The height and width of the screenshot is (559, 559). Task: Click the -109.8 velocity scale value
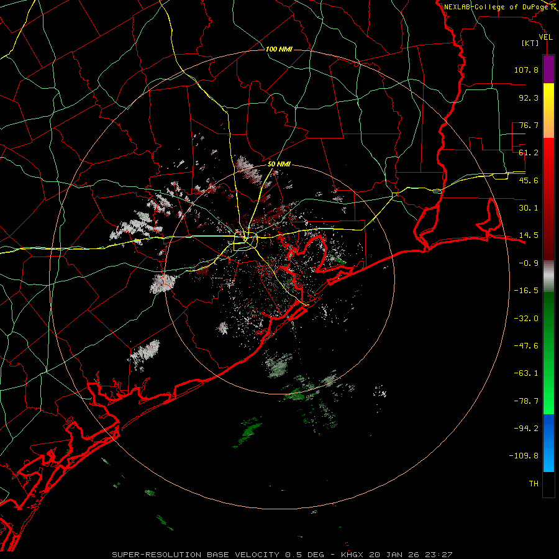[x=524, y=456]
